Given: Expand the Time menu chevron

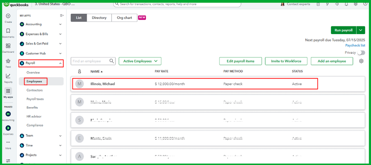Looking at the screenshot, I should (60, 145).
